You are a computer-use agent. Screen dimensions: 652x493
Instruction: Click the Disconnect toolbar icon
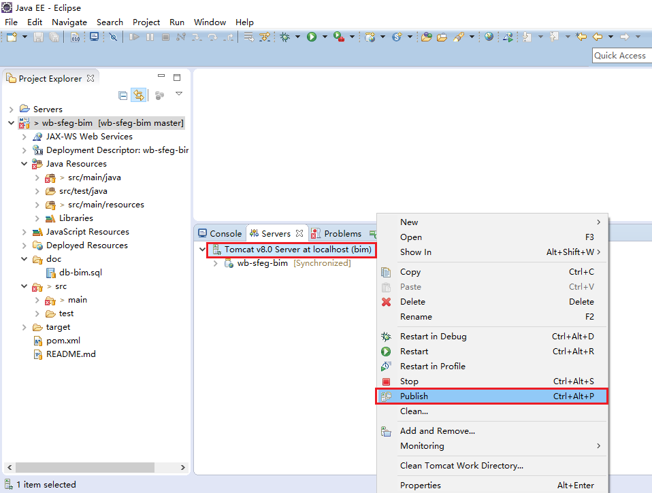click(181, 37)
